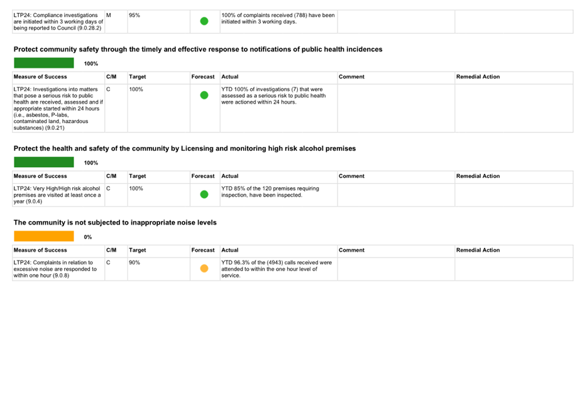Click the 'Very High/High risk alcohol premises' measure cell

coord(57,195)
